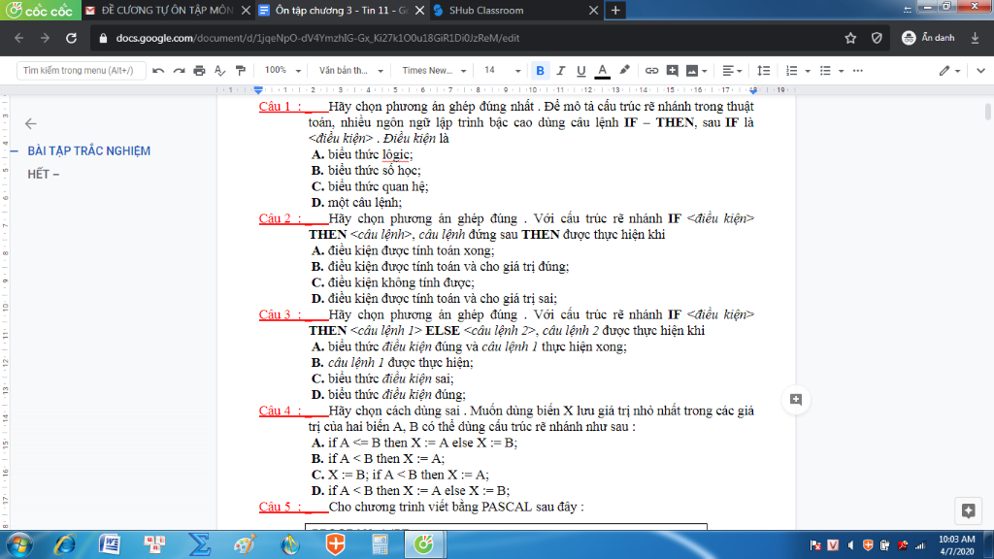
Task: Open the browser downloads icon
Action: [x=975, y=38]
